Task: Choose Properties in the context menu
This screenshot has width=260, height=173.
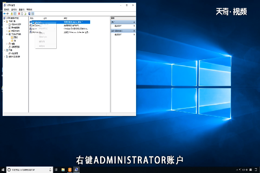Action: 46,42
